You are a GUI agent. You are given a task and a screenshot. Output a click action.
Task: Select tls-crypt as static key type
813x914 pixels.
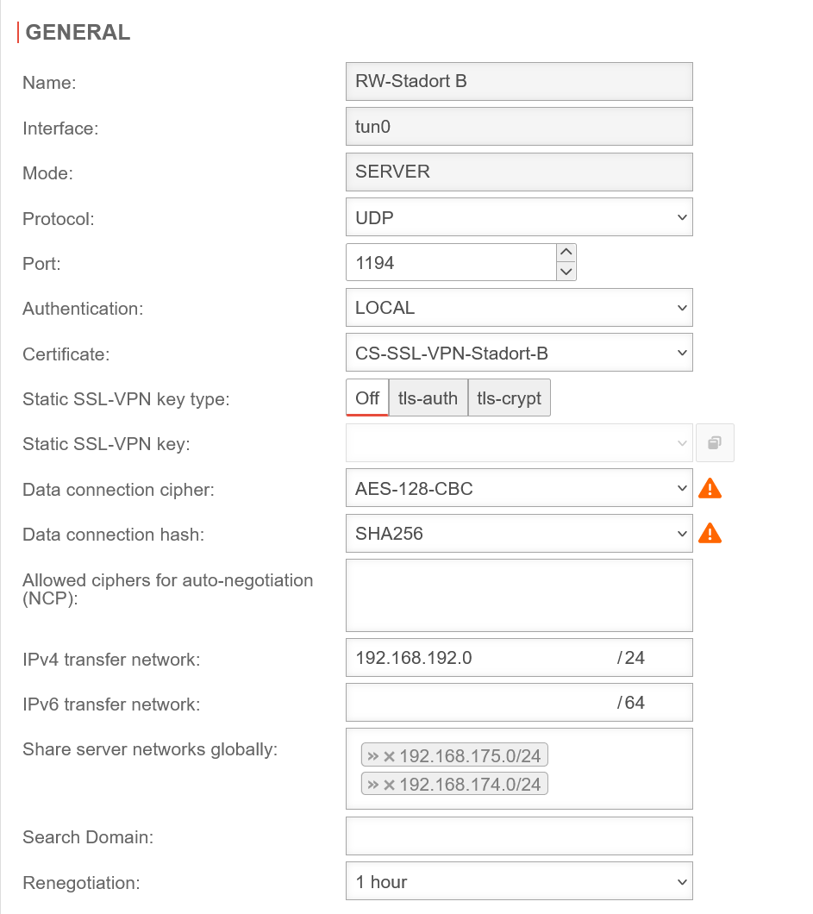(509, 398)
